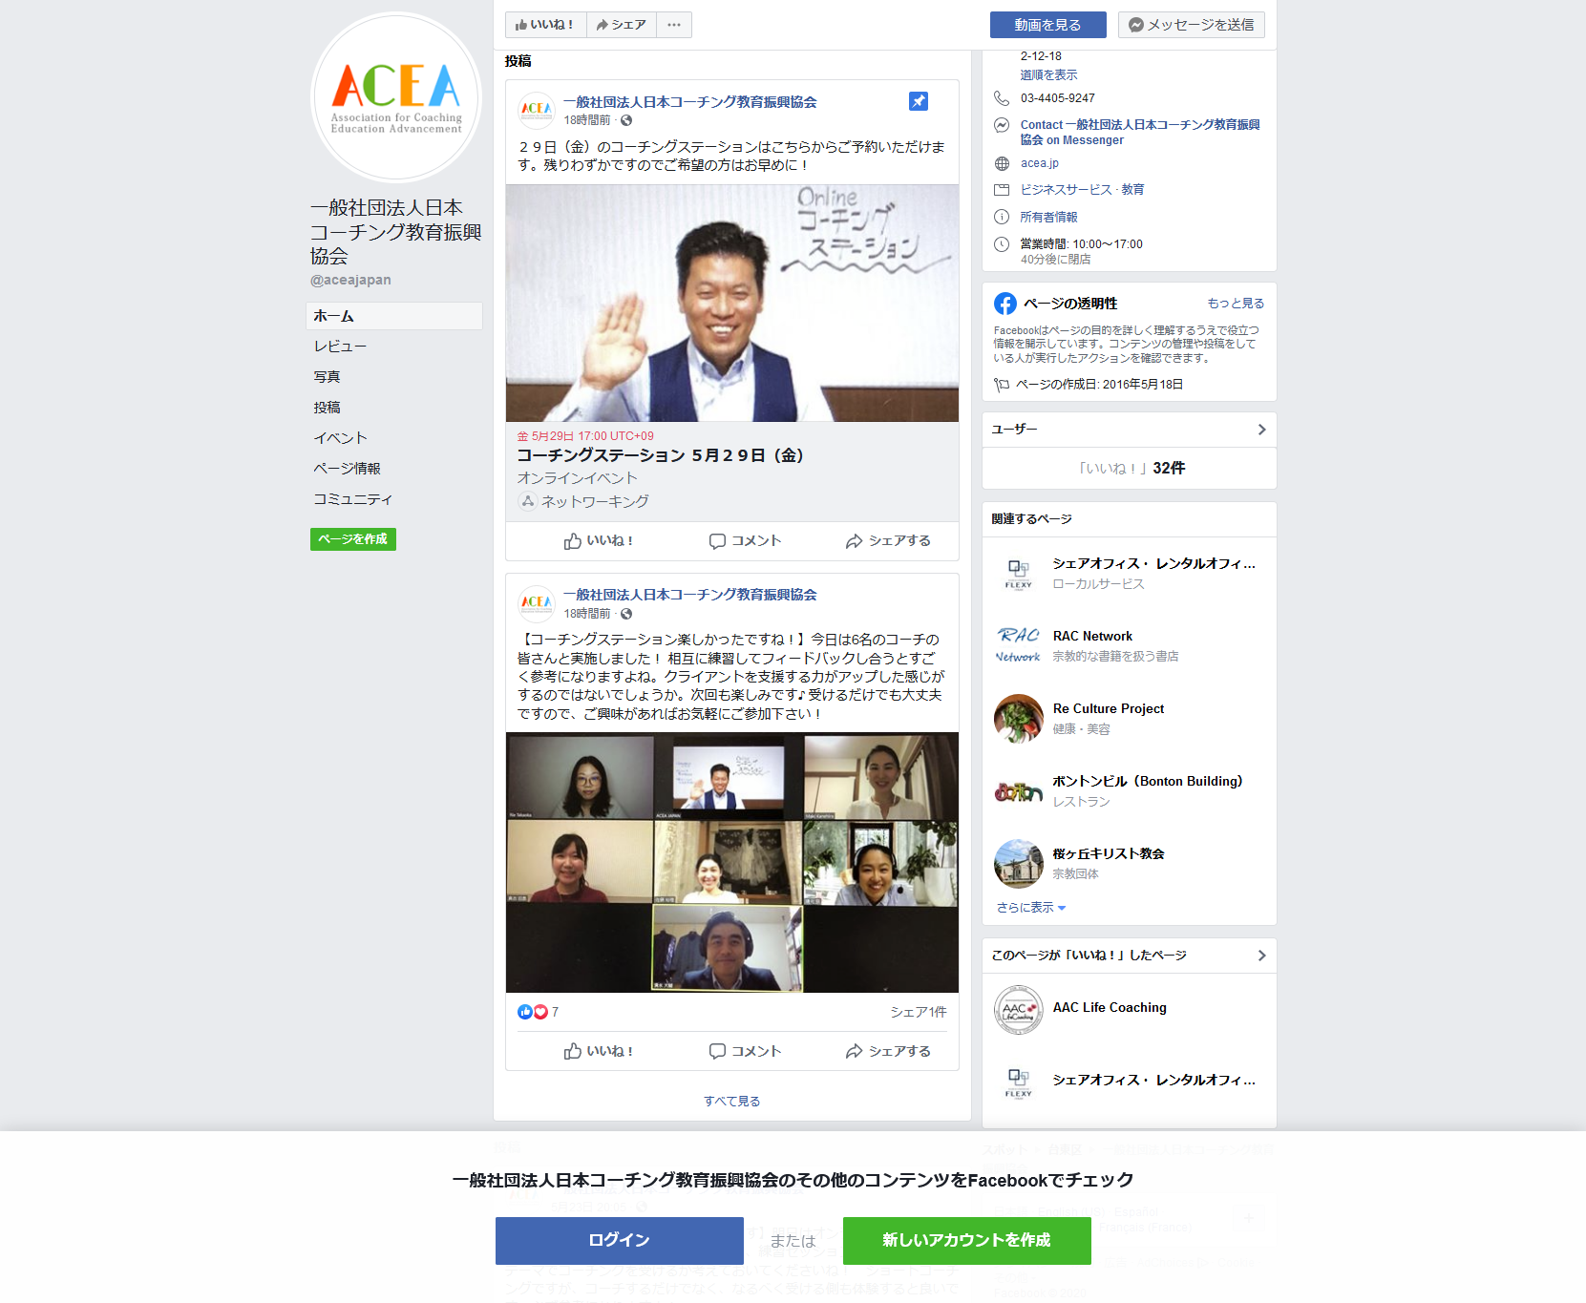
Task: Open 桜ヶ丘キリスト教会 page
Action: [x=1109, y=854]
